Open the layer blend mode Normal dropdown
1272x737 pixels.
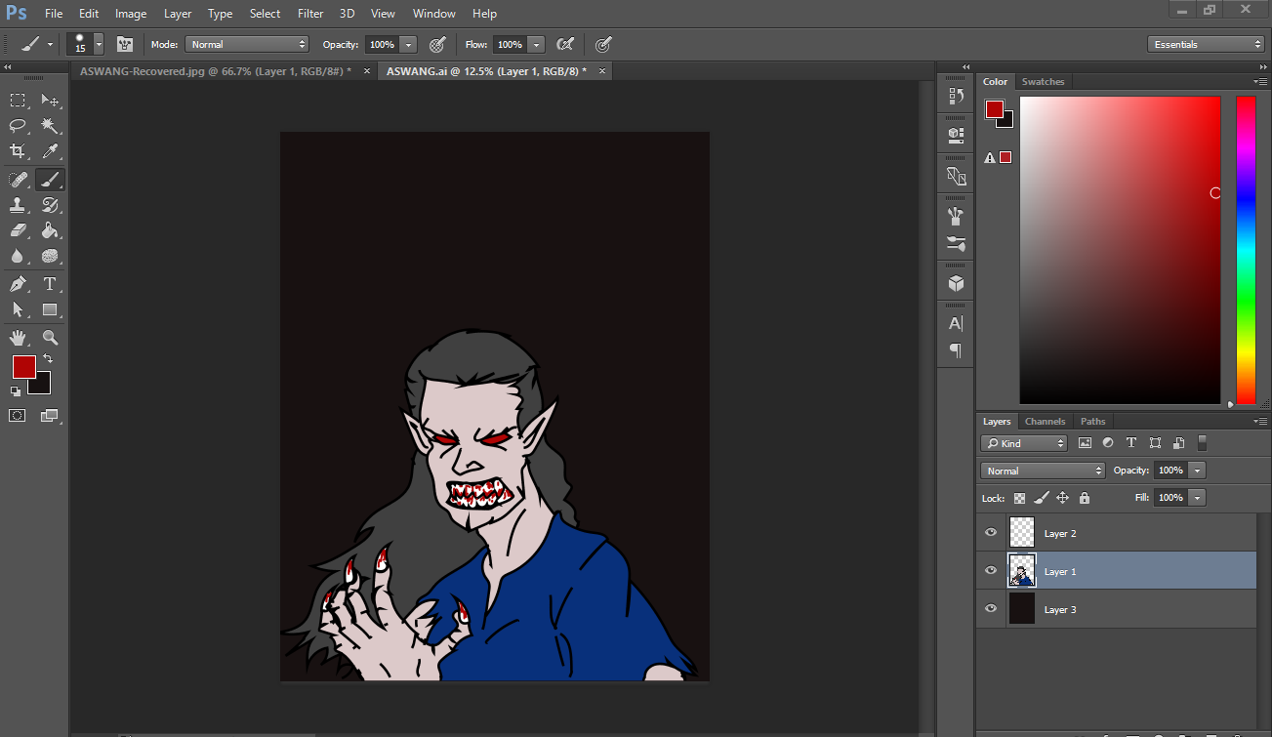tap(1043, 471)
